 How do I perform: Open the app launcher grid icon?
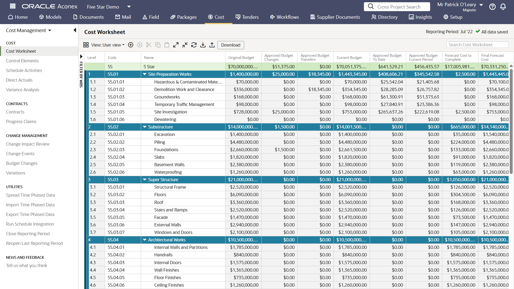pos(13,6)
